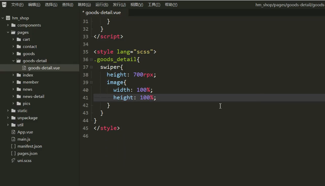
Task: Click the goods-detail open folder icon
Action: (19, 61)
